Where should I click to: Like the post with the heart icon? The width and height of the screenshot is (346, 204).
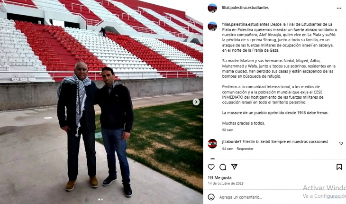coord(211,167)
